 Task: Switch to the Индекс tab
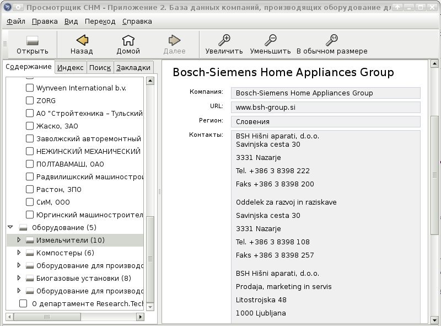tap(71, 67)
